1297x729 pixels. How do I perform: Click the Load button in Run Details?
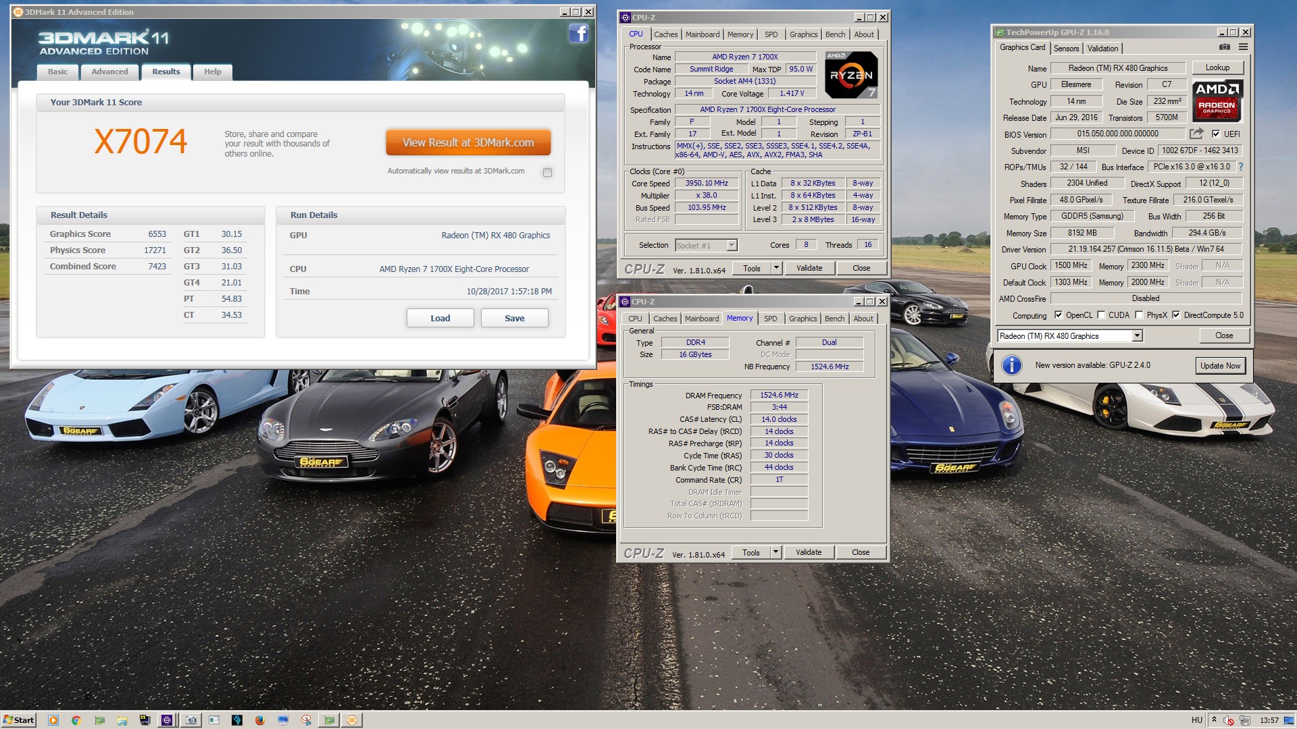[x=440, y=318]
